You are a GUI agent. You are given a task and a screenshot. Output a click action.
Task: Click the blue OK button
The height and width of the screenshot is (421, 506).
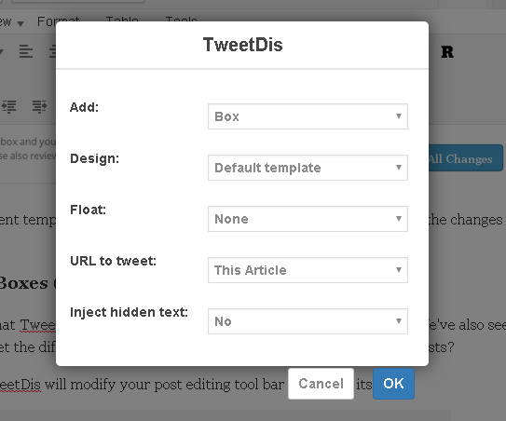click(393, 384)
